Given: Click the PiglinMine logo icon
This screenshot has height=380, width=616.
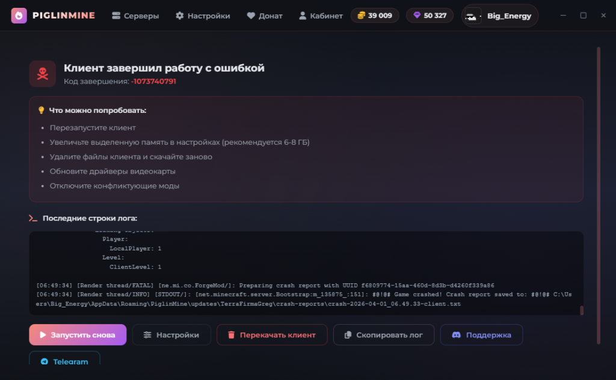Looking at the screenshot, I should tap(19, 16).
